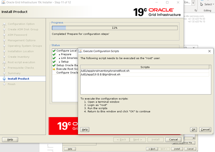Open the Select dropdown in Editing group
The width and height of the screenshot is (215, 152).
click(207, 4)
